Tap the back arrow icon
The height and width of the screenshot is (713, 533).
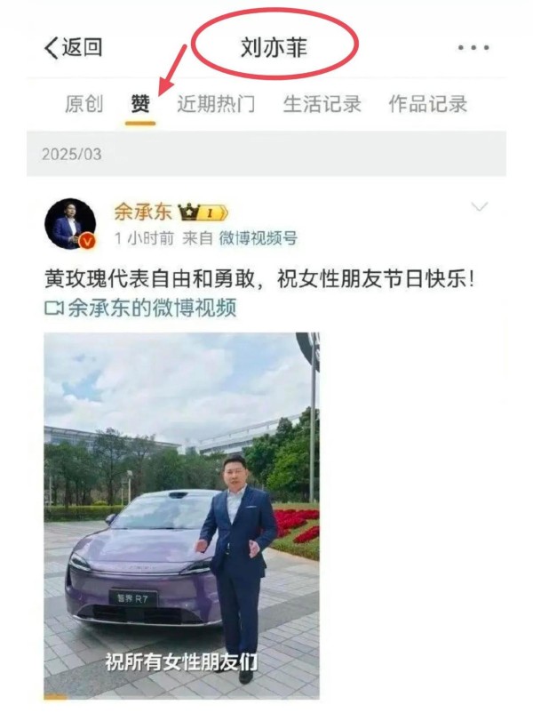coord(52,47)
